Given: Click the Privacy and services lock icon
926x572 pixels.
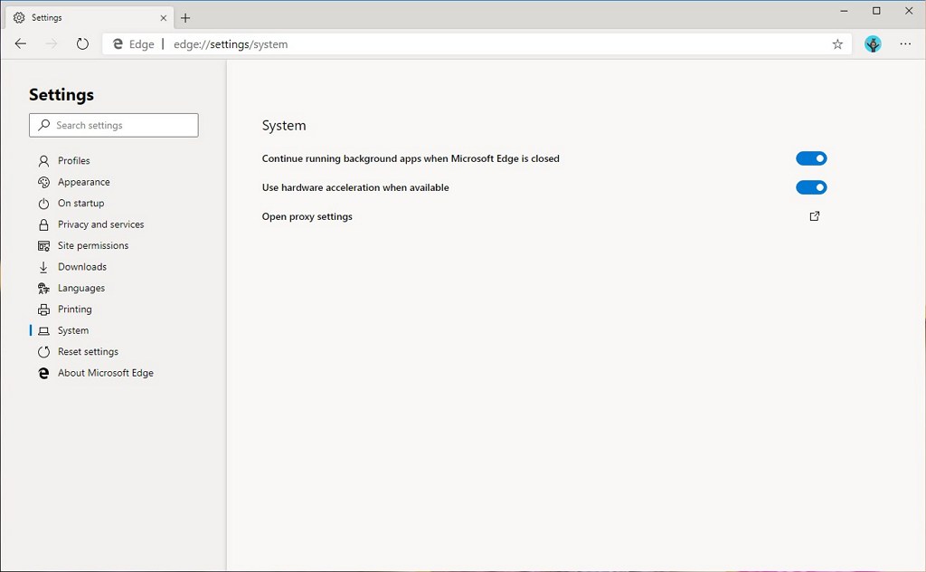Looking at the screenshot, I should (x=43, y=224).
